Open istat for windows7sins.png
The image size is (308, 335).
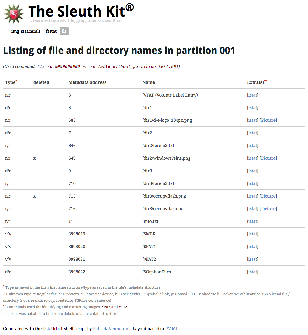253,158
